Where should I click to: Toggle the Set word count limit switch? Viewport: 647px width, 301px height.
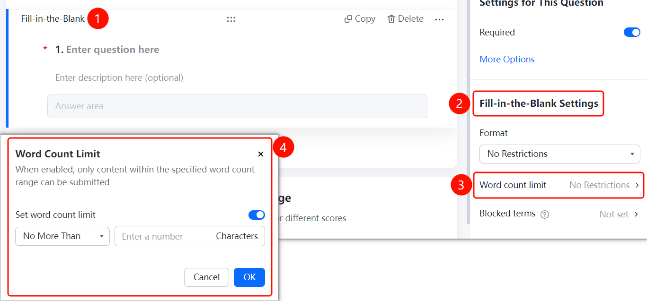tap(257, 215)
